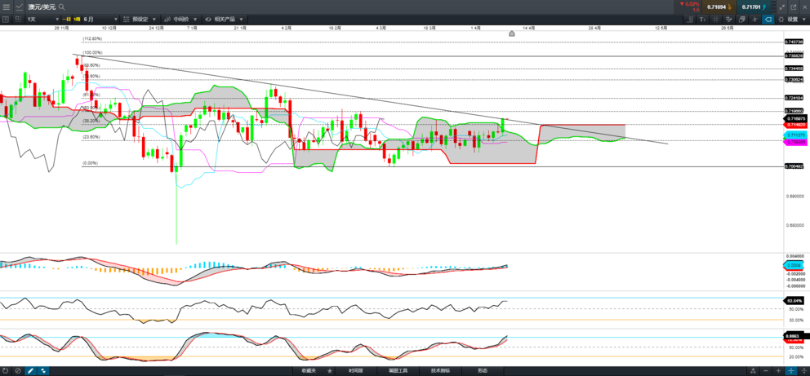Click the line chart icon beside 澳元/美元
The width and height of the screenshot is (810, 376).
coord(19,7)
